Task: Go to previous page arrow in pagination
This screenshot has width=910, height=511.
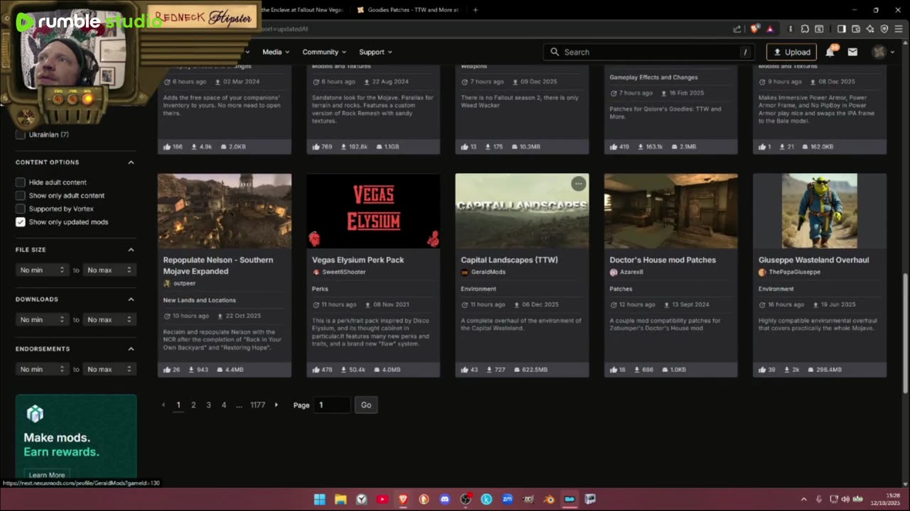Action: pos(164,405)
